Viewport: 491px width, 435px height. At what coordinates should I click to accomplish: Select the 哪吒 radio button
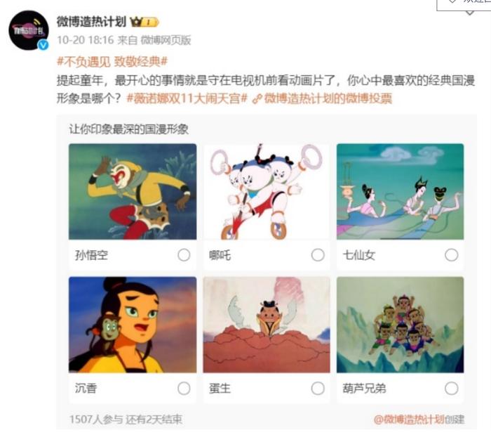[318, 255]
